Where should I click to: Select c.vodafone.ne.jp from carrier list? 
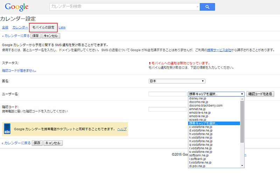coord(214,127)
